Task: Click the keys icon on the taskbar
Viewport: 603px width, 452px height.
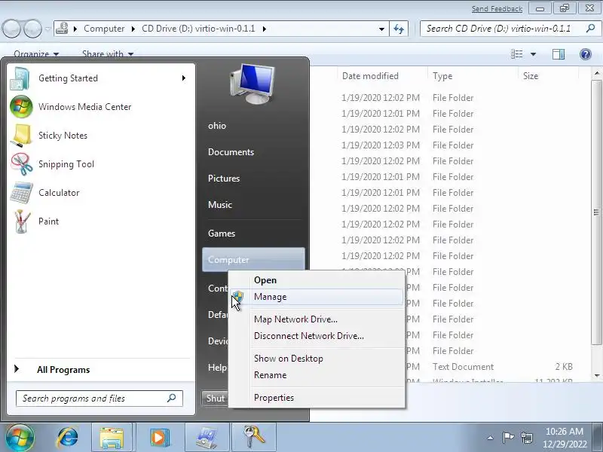Action: (x=254, y=438)
